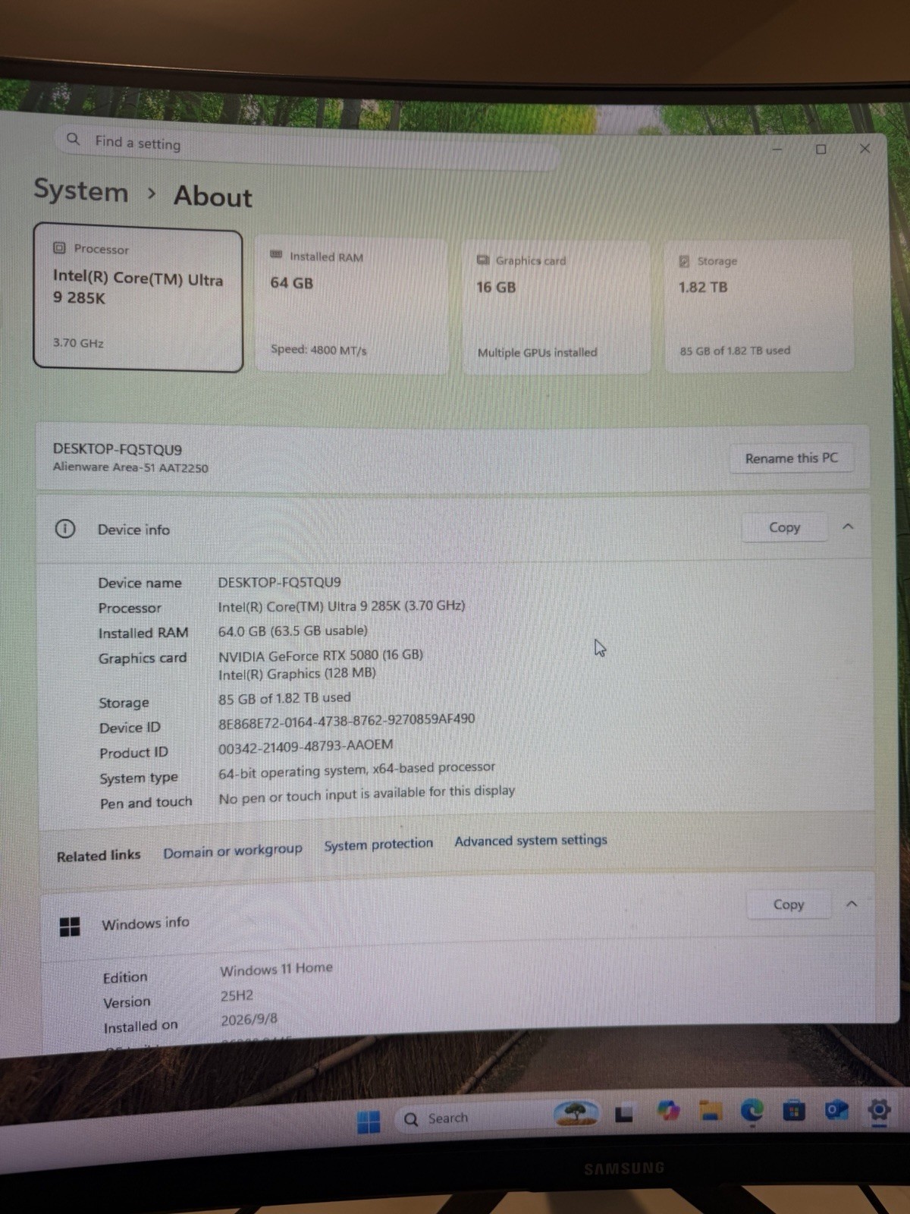Click the Graphics card icon
Screen dimensions: 910x1214
coord(483,260)
